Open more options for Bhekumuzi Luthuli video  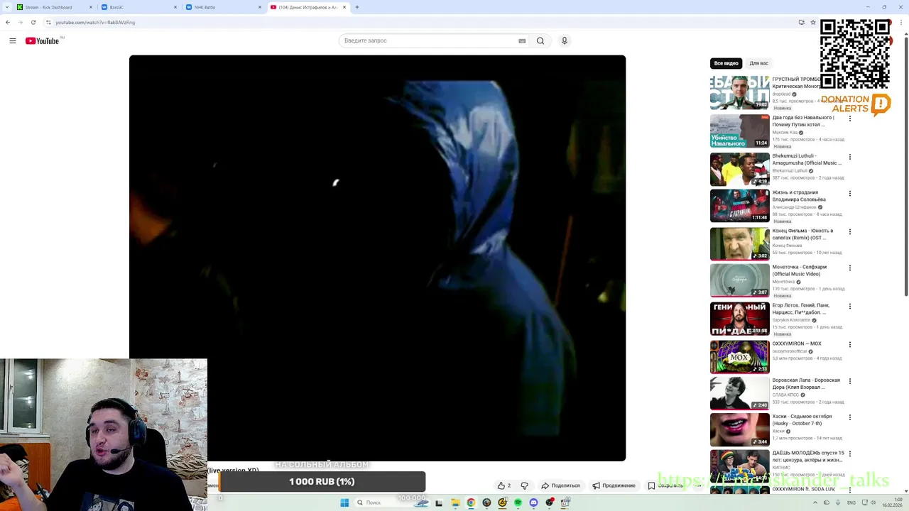[x=850, y=157]
